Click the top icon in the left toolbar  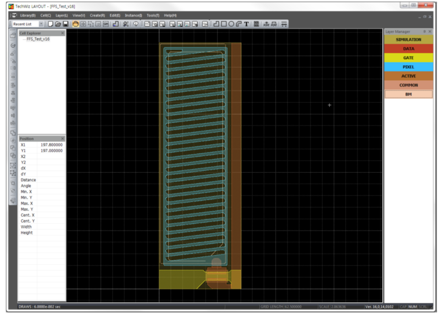pyautogui.click(x=13, y=35)
